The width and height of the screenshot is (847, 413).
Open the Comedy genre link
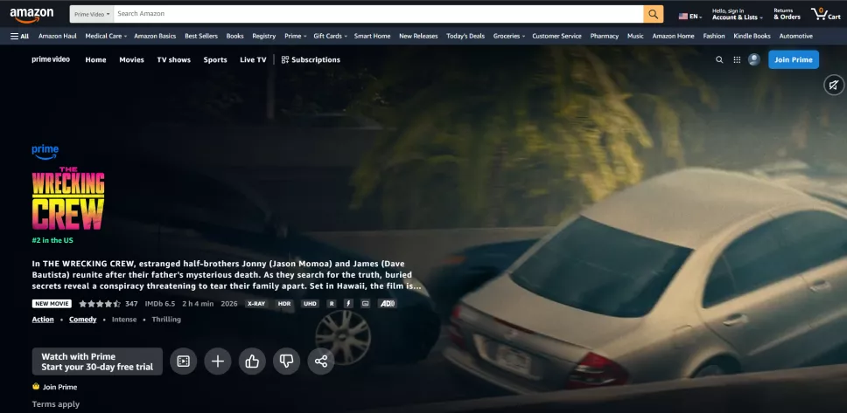(83, 320)
